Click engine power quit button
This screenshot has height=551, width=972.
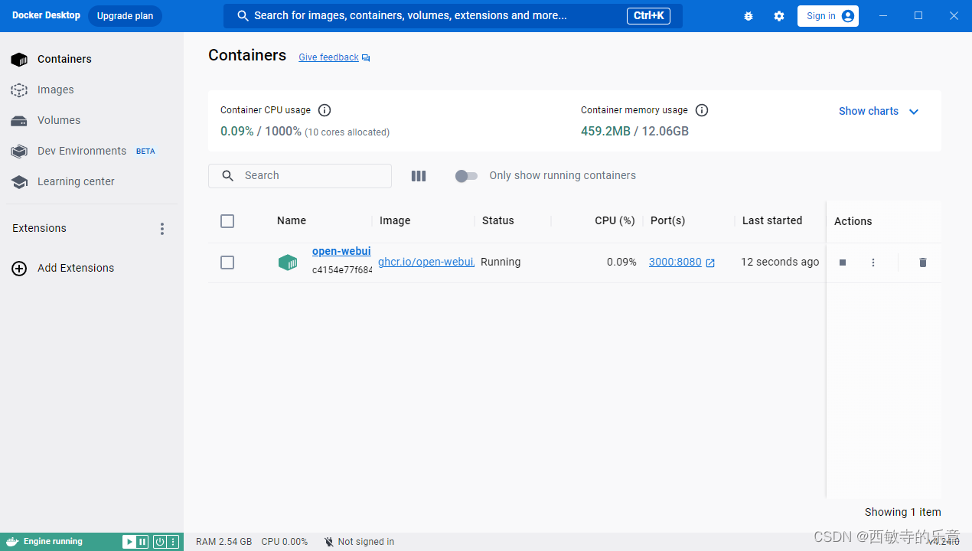pos(159,542)
